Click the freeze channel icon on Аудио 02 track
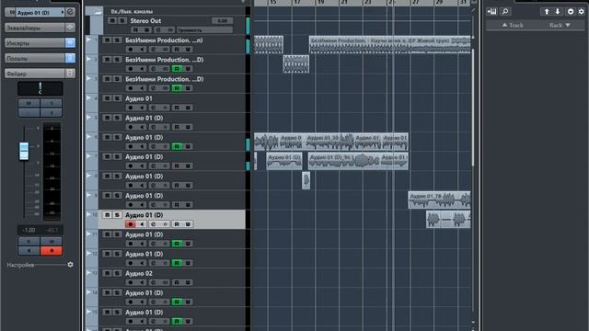The image size is (589, 331). click(165, 282)
